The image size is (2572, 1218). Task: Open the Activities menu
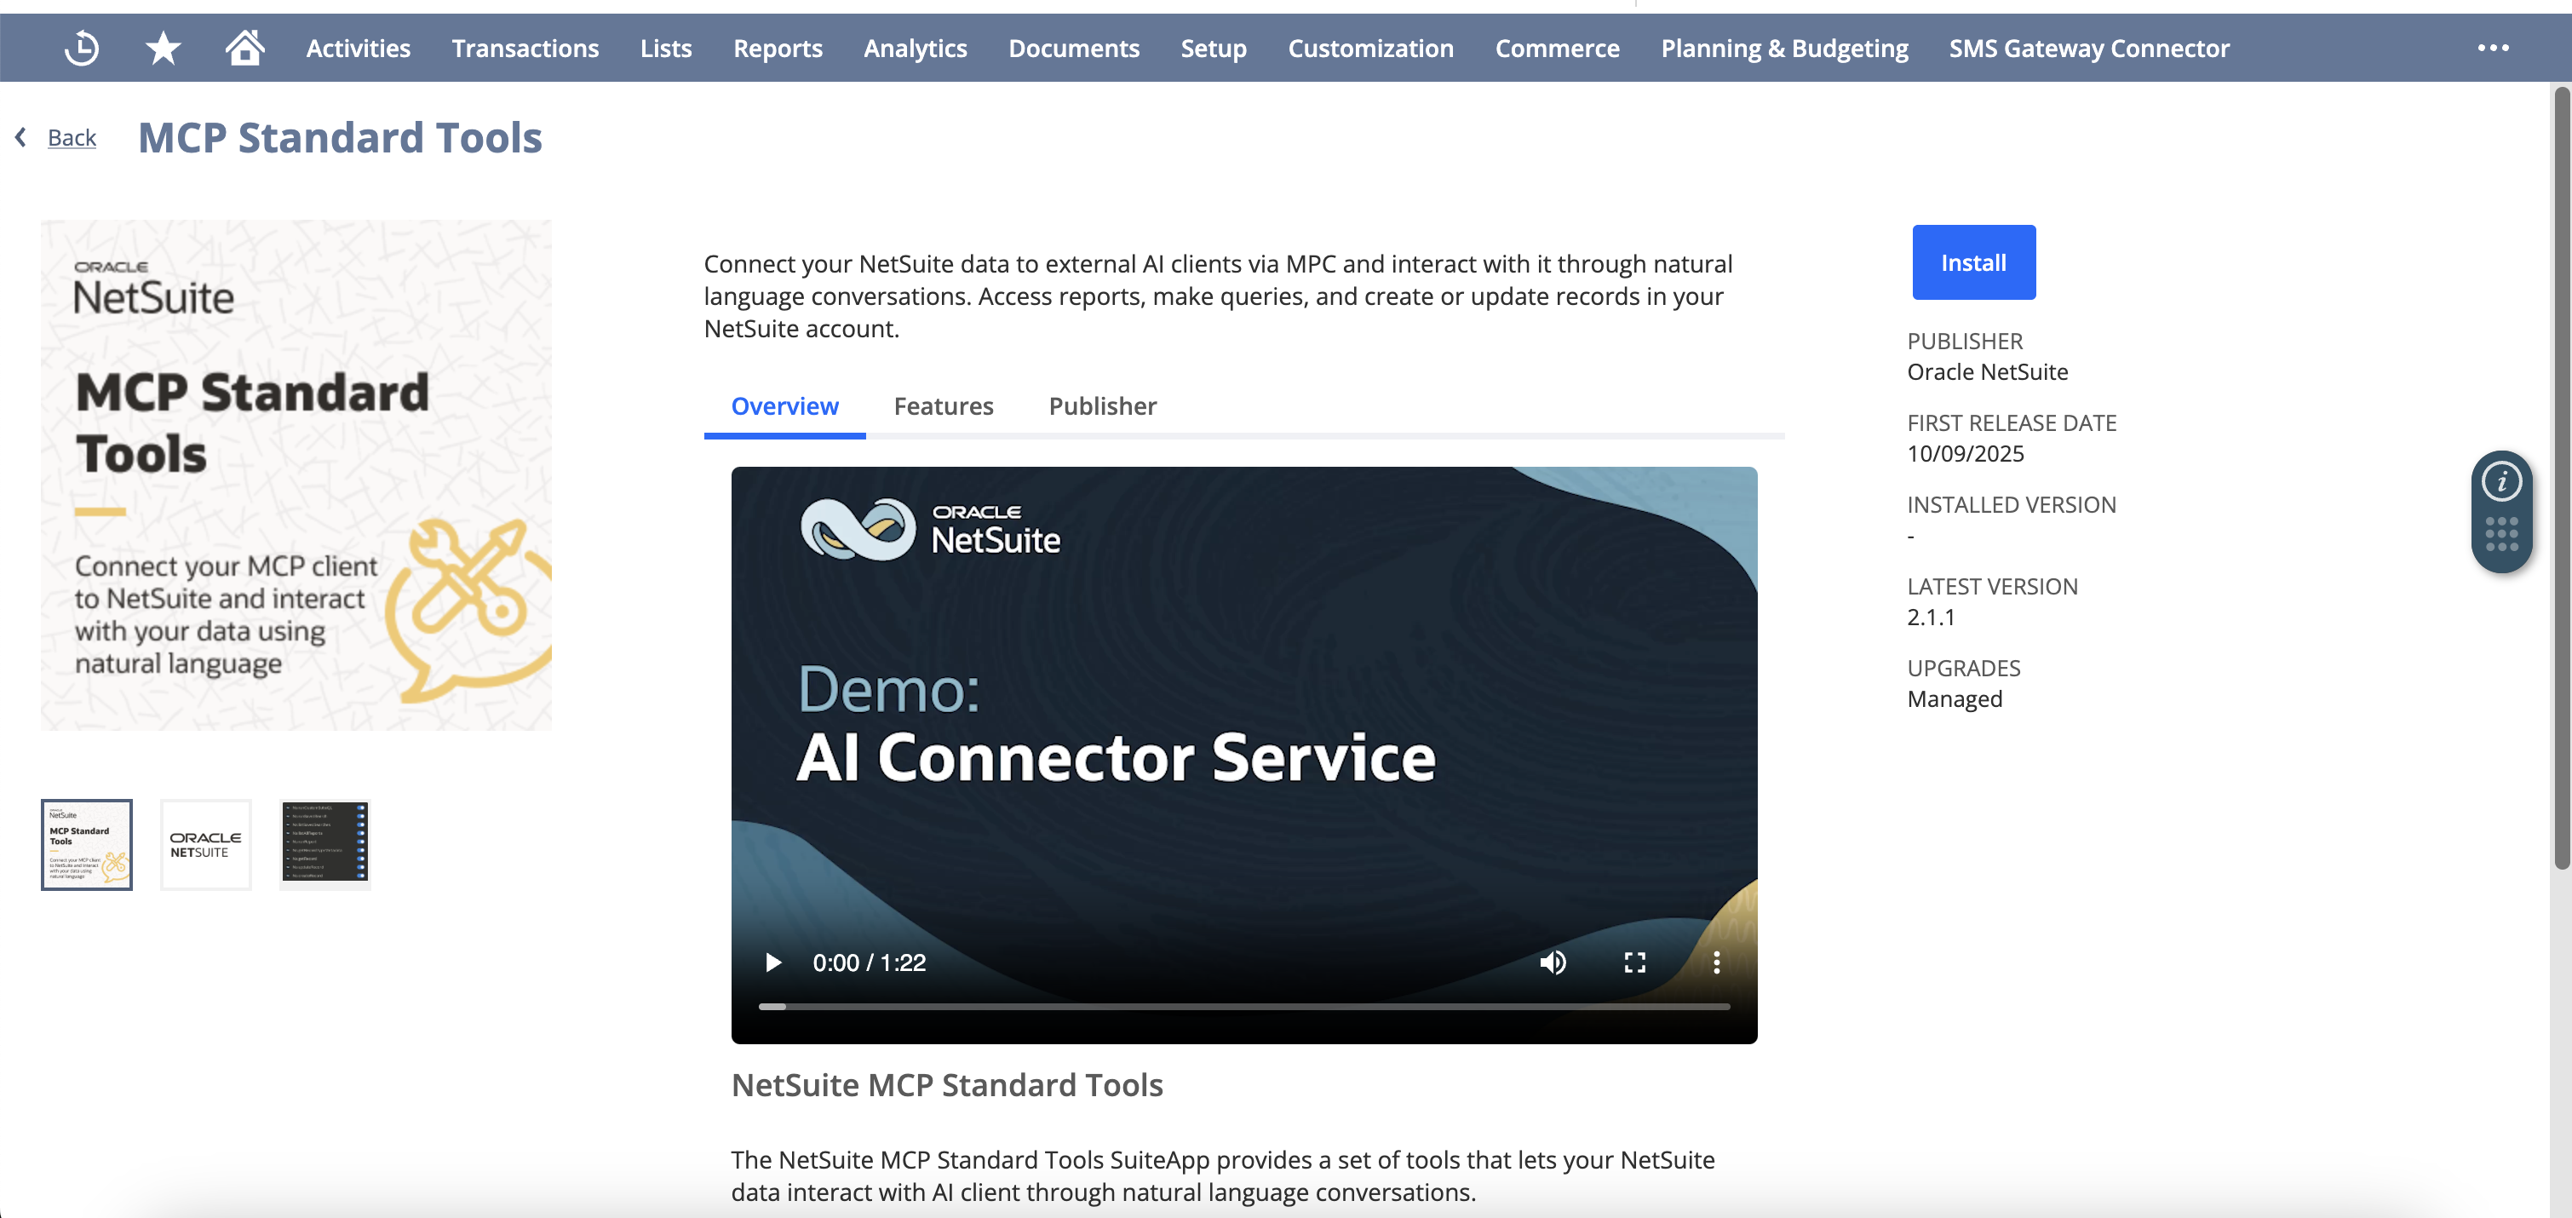click(358, 48)
